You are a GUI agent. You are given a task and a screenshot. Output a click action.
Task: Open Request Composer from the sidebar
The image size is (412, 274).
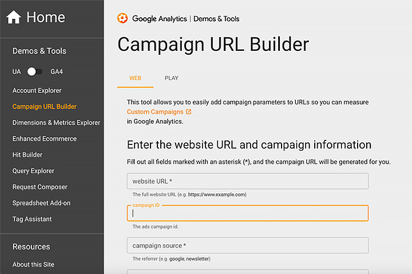pyautogui.click(x=39, y=187)
